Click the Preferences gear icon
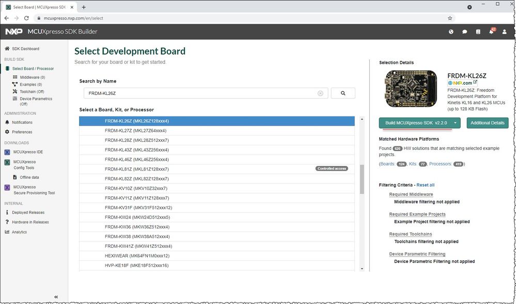The height and width of the screenshot is (304, 516). point(7,131)
